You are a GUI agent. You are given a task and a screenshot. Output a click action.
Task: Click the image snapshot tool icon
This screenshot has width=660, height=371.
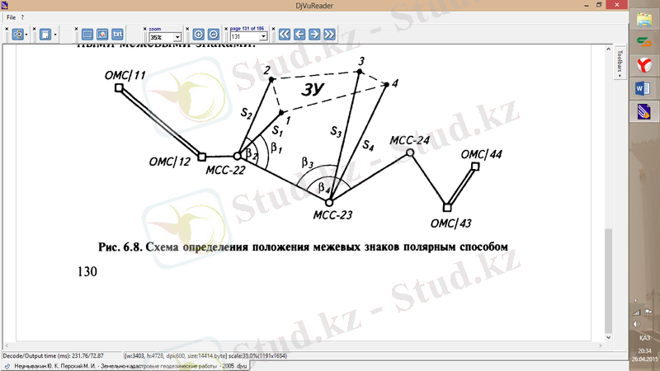pos(102,35)
